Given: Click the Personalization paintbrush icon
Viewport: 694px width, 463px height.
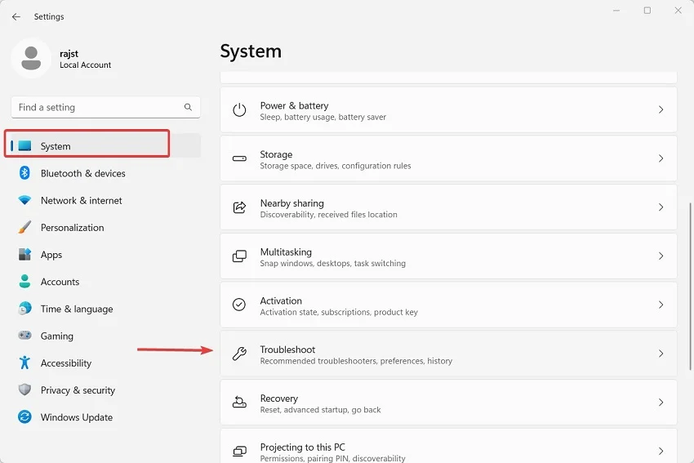Looking at the screenshot, I should (x=24, y=228).
